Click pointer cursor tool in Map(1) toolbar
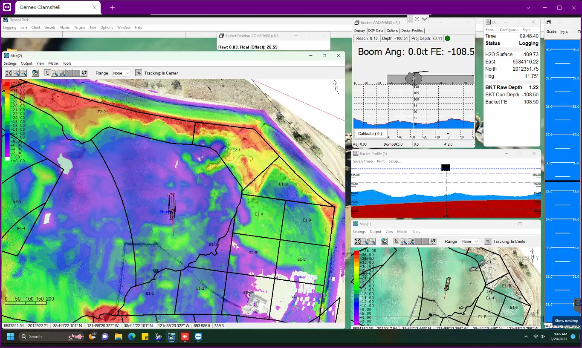The image size is (582, 348). (396, 242)
